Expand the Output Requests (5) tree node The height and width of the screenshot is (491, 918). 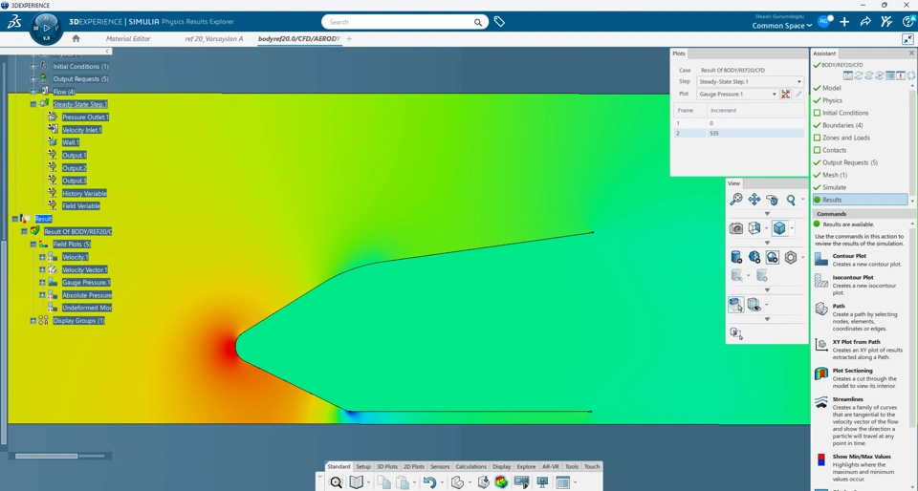pos(33,79)
